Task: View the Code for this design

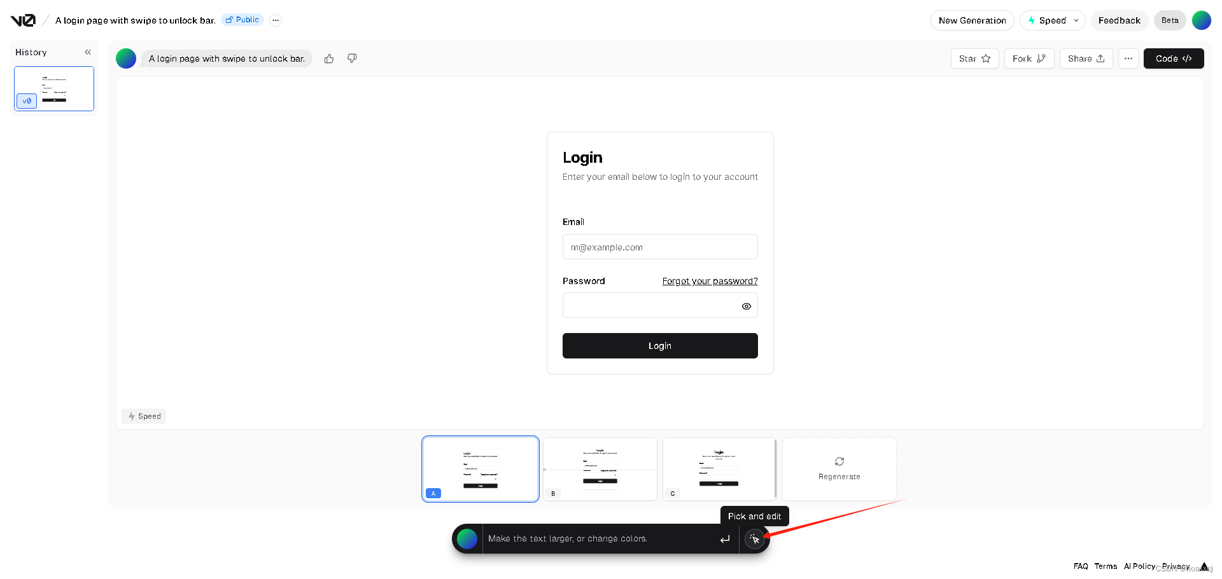Action: (x=1174, y=58)
